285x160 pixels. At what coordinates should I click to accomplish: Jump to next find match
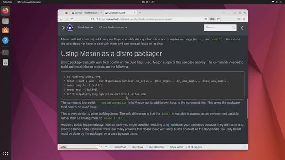pyautogui.click(x=106, y=147)
